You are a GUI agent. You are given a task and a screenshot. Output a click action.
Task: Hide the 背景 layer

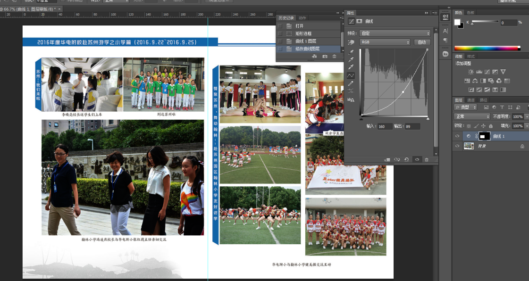[457, 146]
